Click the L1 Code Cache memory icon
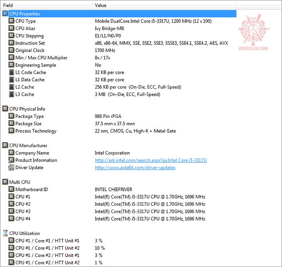Viewport: 282px width, 267px height. click(x=11, y=72)
